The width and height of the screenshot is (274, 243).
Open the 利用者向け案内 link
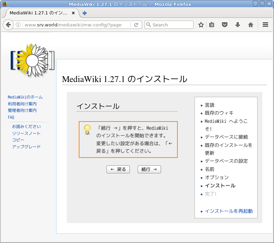pyautogui.click(x=22, y=104)
